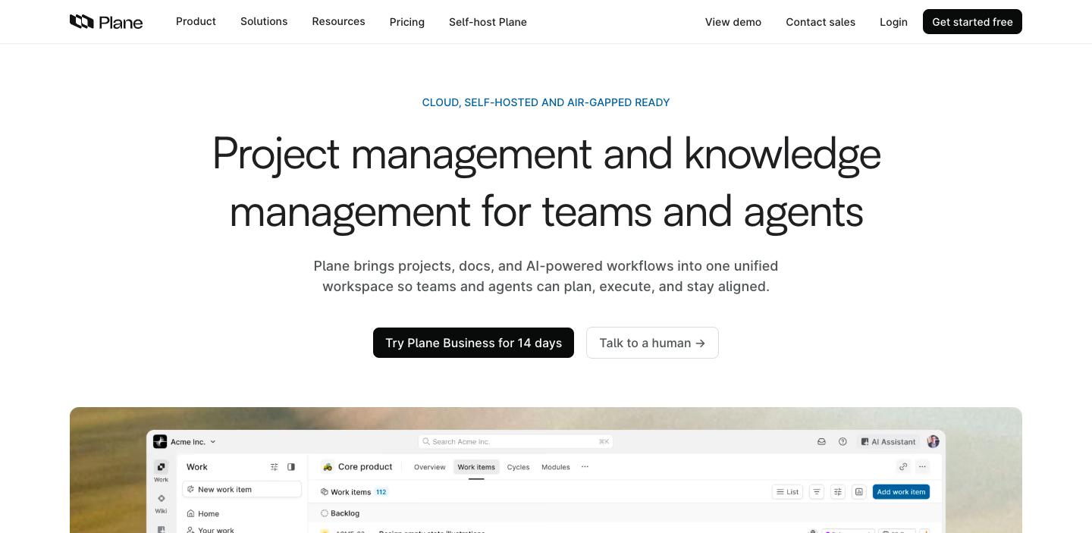This screenshot has height=533, width=1092.
Task: Click the filters icon next to List
Action: click(817, 492)
